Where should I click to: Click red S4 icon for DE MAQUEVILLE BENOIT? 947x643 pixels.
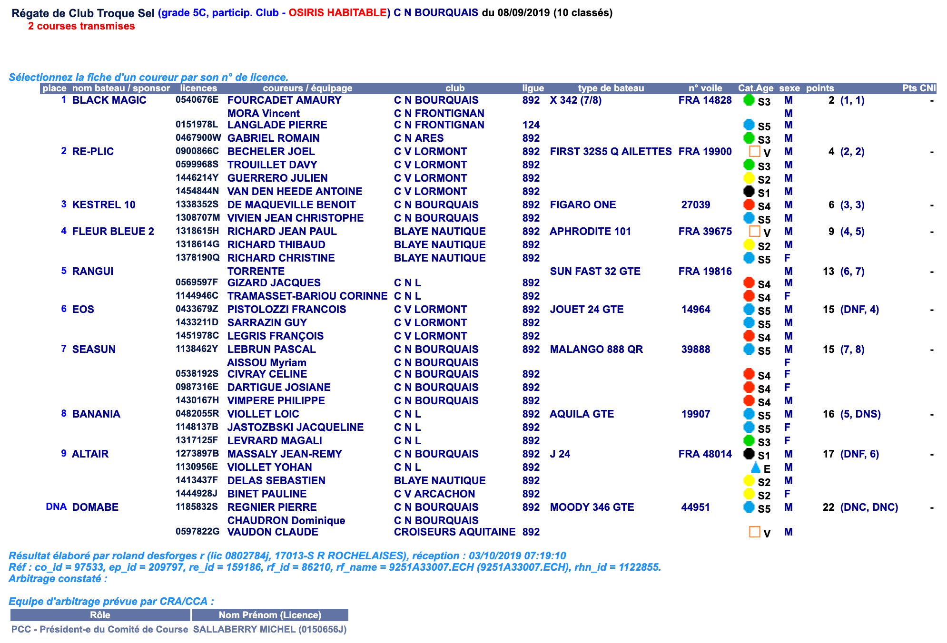coord(749,205)
